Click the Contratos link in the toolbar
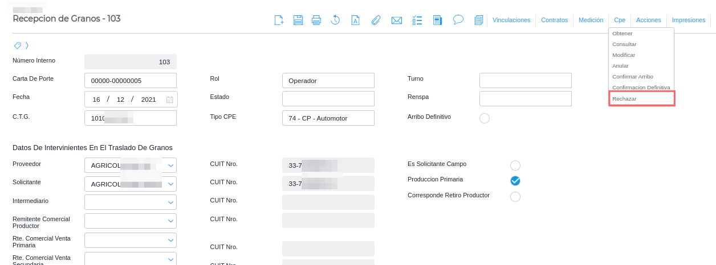The image size is (716, 265). coord(554,20)
